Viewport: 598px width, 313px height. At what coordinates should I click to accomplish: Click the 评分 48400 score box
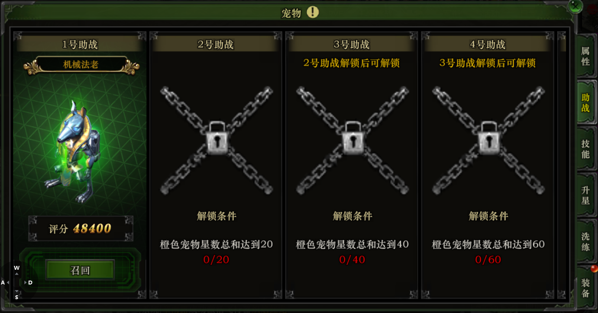[81, 228]
